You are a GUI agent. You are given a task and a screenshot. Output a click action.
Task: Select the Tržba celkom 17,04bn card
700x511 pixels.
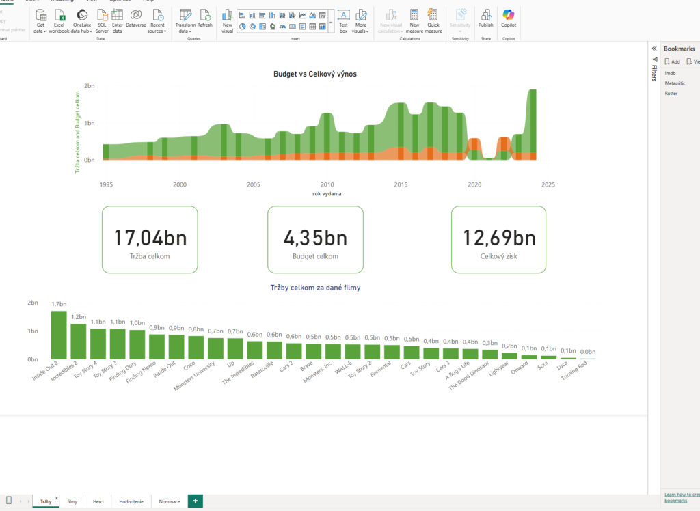click(x=150, y=240)
